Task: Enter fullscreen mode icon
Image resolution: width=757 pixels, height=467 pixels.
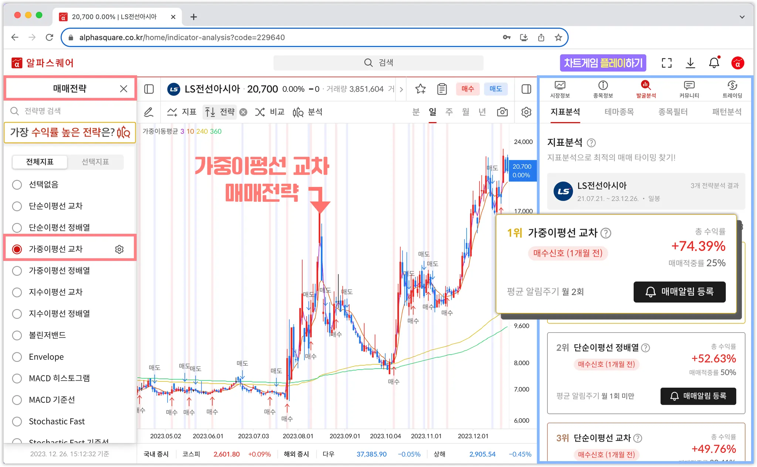Action: [666, 63]
